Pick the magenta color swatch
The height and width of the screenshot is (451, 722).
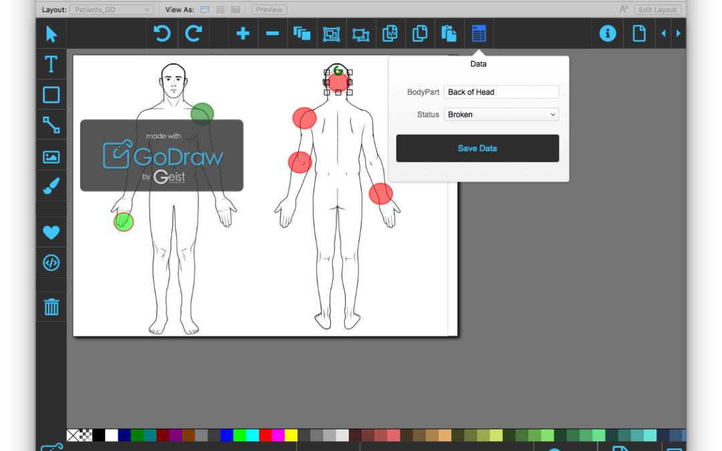click(278, 436)
